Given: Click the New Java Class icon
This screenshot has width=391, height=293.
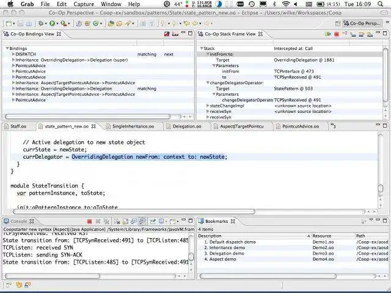Looking at the screenshot, I should click(95, 23).
